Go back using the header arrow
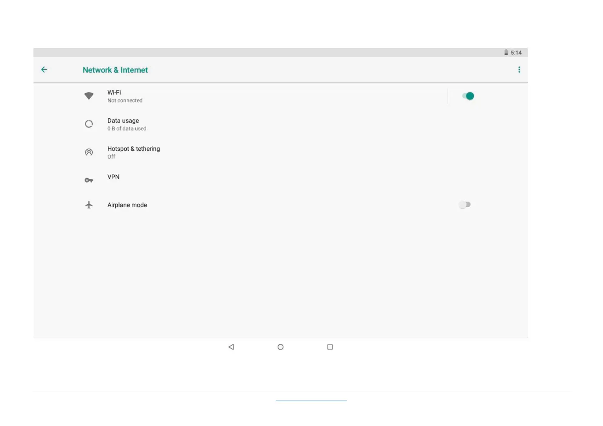The width and height of the screenshot is (603, 426). [x=44, y=70]
